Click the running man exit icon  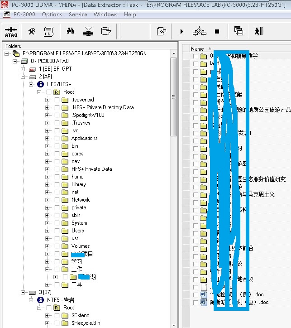click(259, 32)
